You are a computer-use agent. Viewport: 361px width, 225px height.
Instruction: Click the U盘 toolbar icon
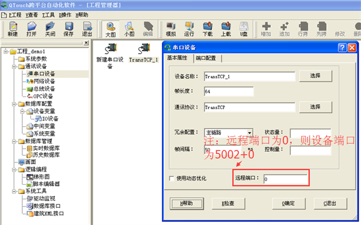pyautogui.click(x=244, y=29)
